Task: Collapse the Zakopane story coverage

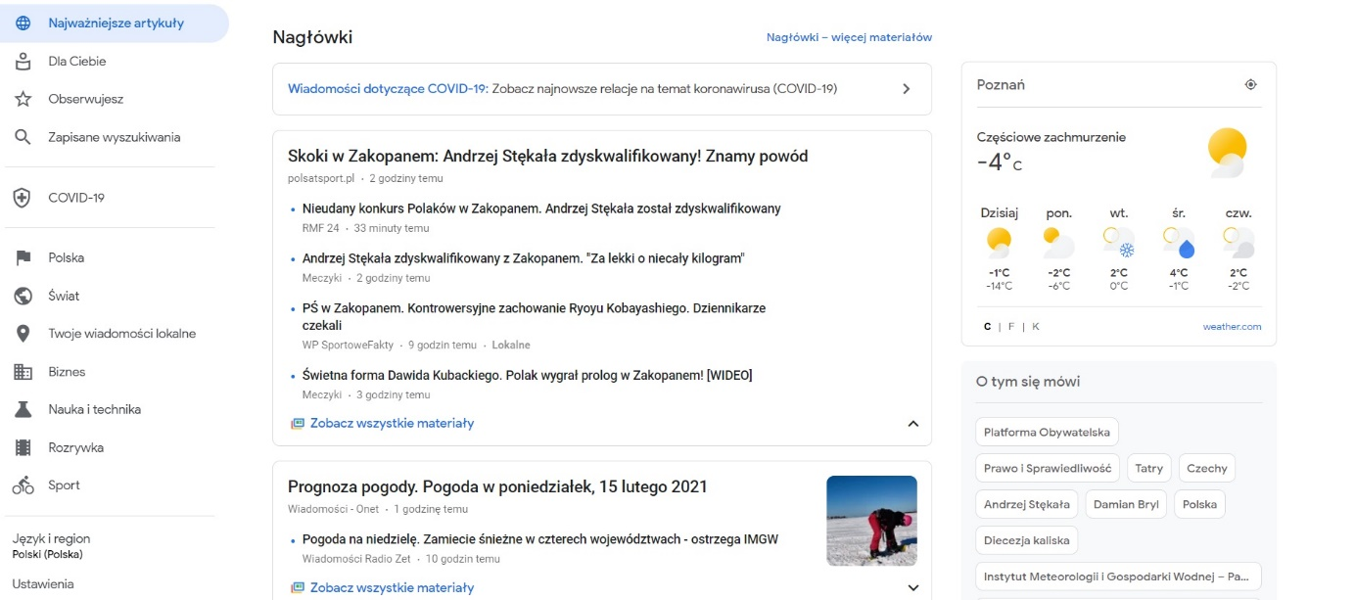Action: click(912, 424)
